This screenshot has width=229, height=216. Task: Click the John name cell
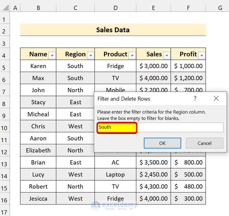point(38,90)
